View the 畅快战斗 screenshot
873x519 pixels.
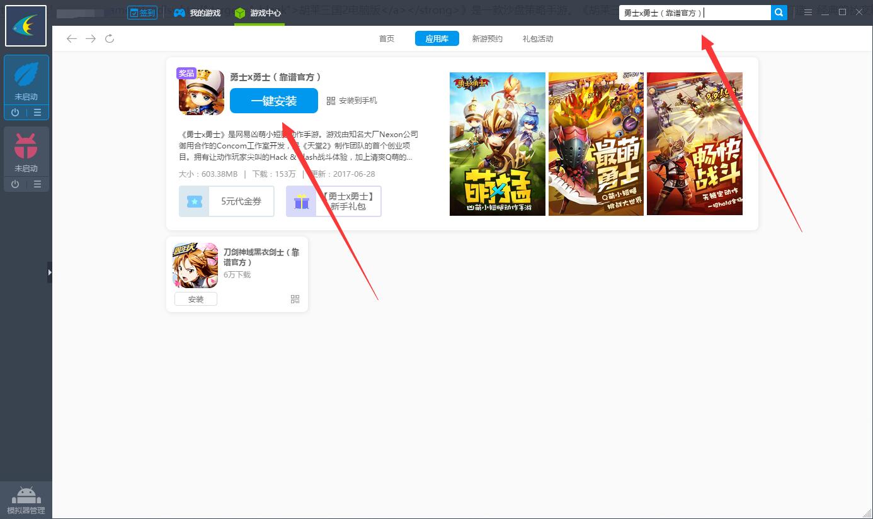click(695, 144)
